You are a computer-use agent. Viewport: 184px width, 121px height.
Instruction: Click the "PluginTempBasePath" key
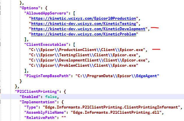(47, 76)
